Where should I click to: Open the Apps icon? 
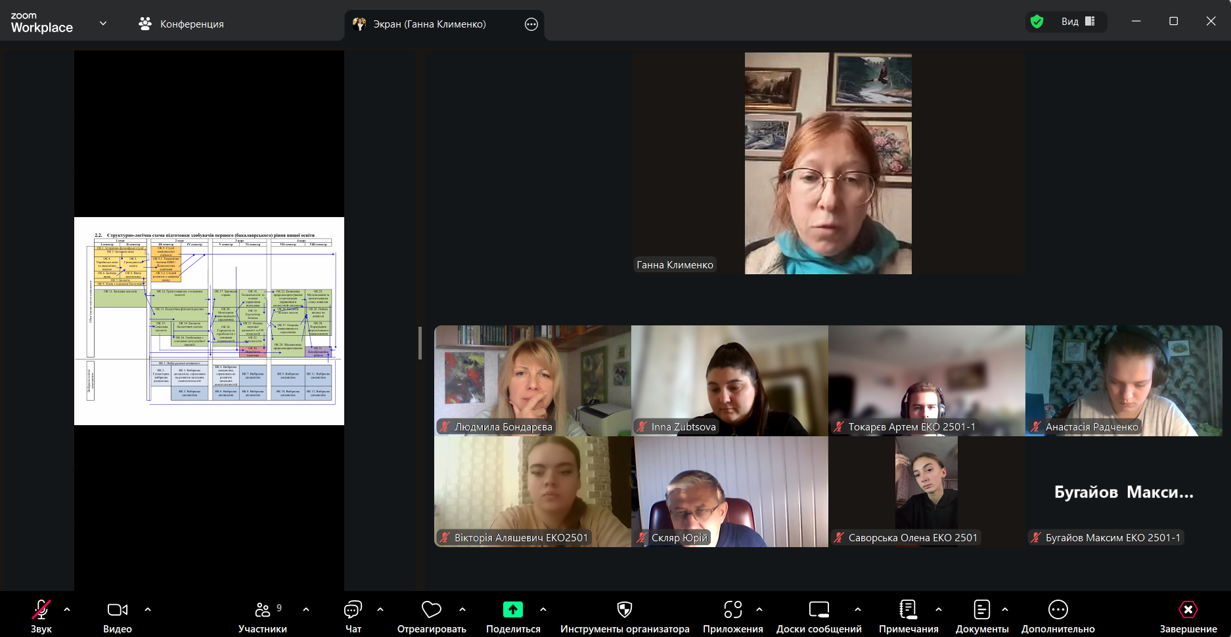[x=732, y=610]
